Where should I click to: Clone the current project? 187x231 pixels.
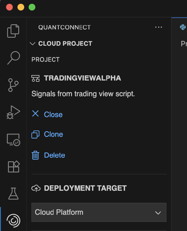pos(53,134)
